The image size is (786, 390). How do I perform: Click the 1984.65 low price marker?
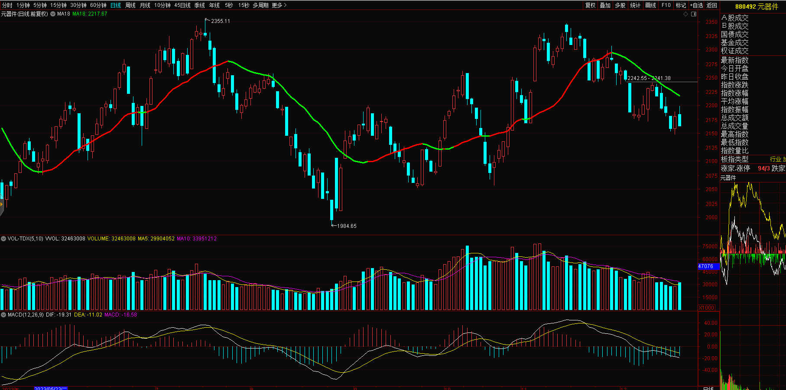[347, 226]
